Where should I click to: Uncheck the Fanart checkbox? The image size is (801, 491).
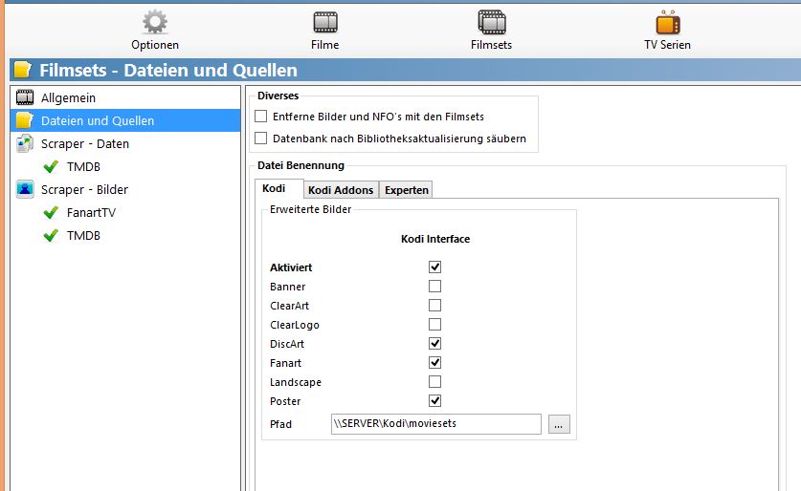pyautogui.click(x=434, y=362)
